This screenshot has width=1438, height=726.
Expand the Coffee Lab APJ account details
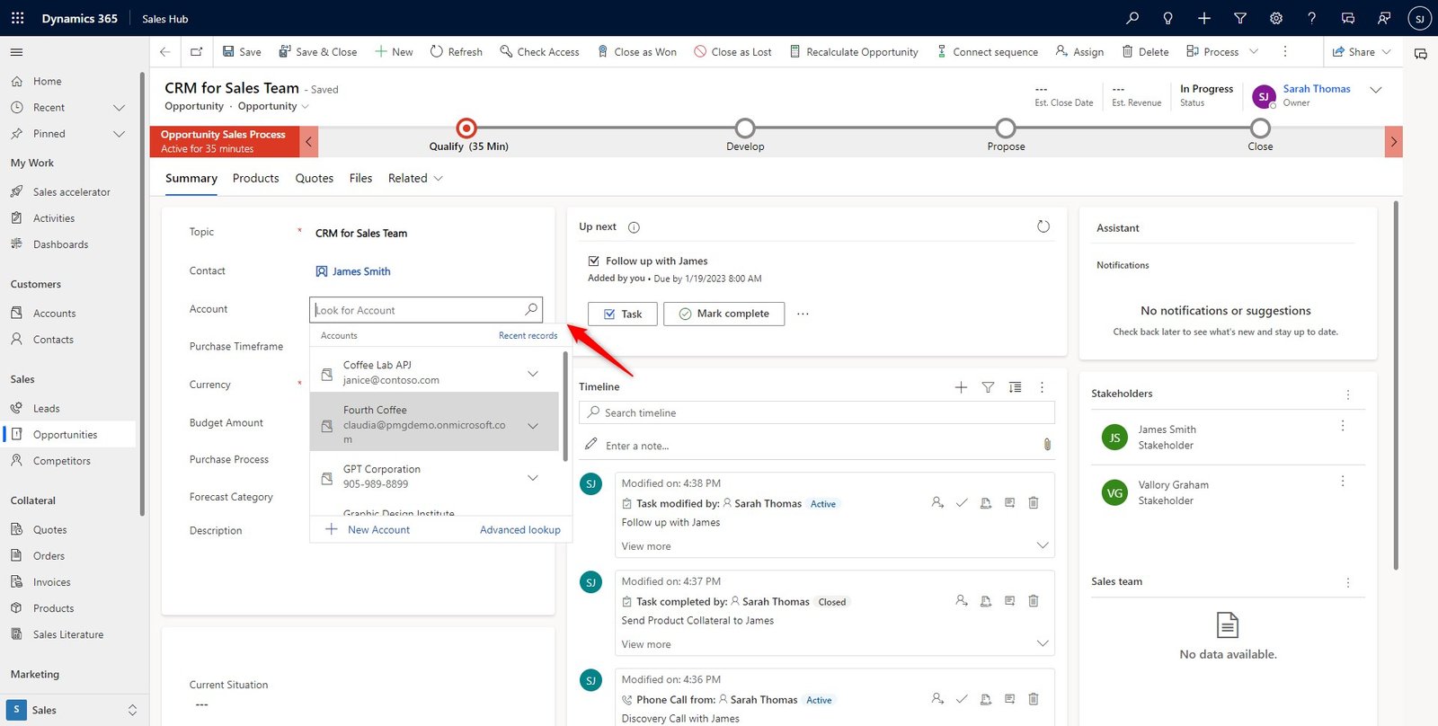(x=533, y=373)
